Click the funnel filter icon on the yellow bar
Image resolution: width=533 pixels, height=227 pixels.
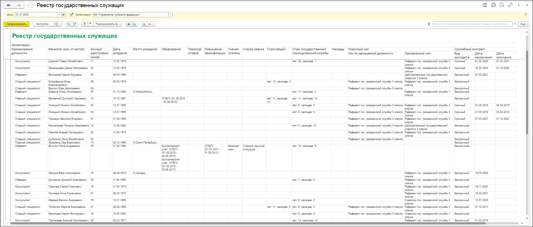point(525,15)
